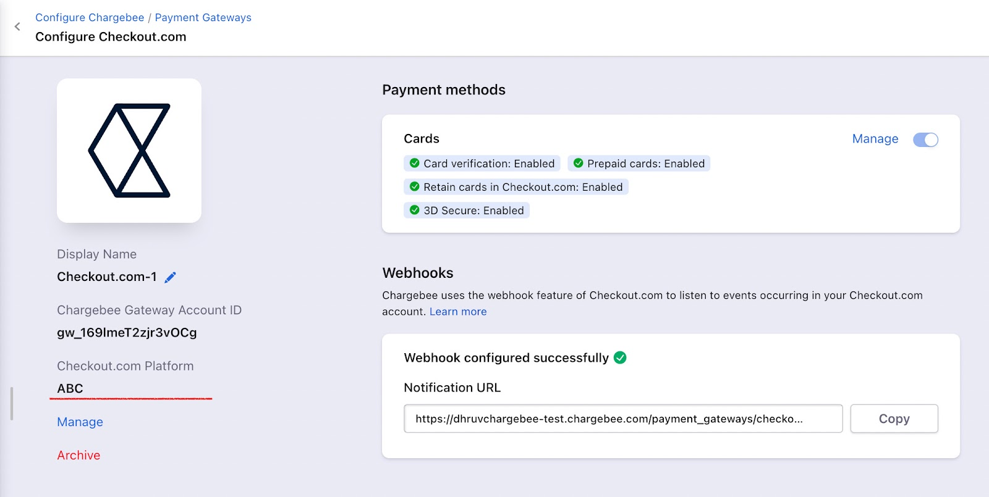Click the Checkout.com logo thumbnail
The height and width of the screenshot is (497, 989).
coord(129,151)
